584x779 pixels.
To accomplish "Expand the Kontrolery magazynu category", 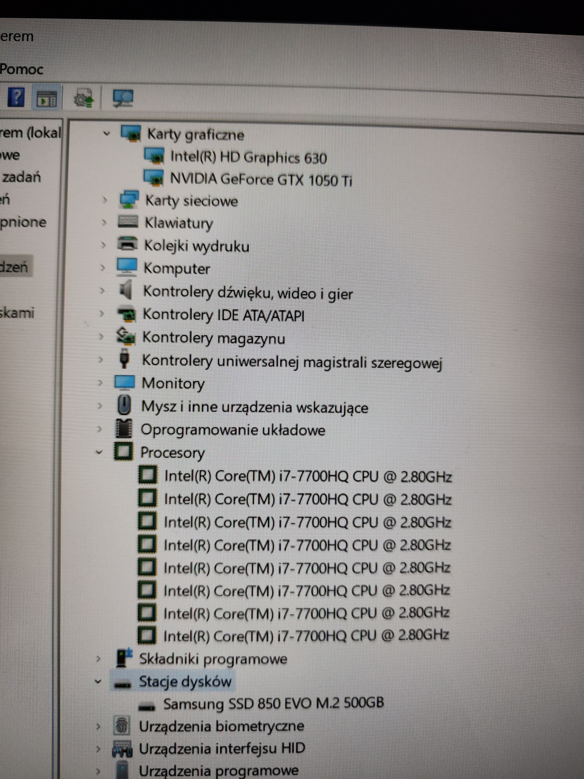I will click(101, 337).
